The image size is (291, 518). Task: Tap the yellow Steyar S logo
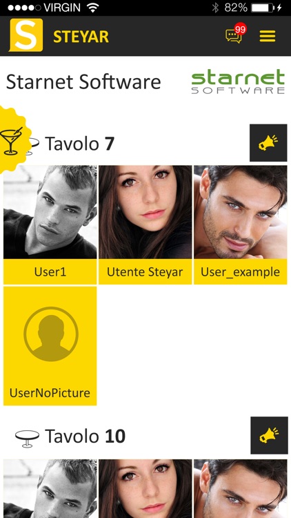[x=26, y=35]
